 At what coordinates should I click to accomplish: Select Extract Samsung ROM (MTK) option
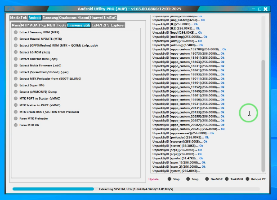pos(16,32)
